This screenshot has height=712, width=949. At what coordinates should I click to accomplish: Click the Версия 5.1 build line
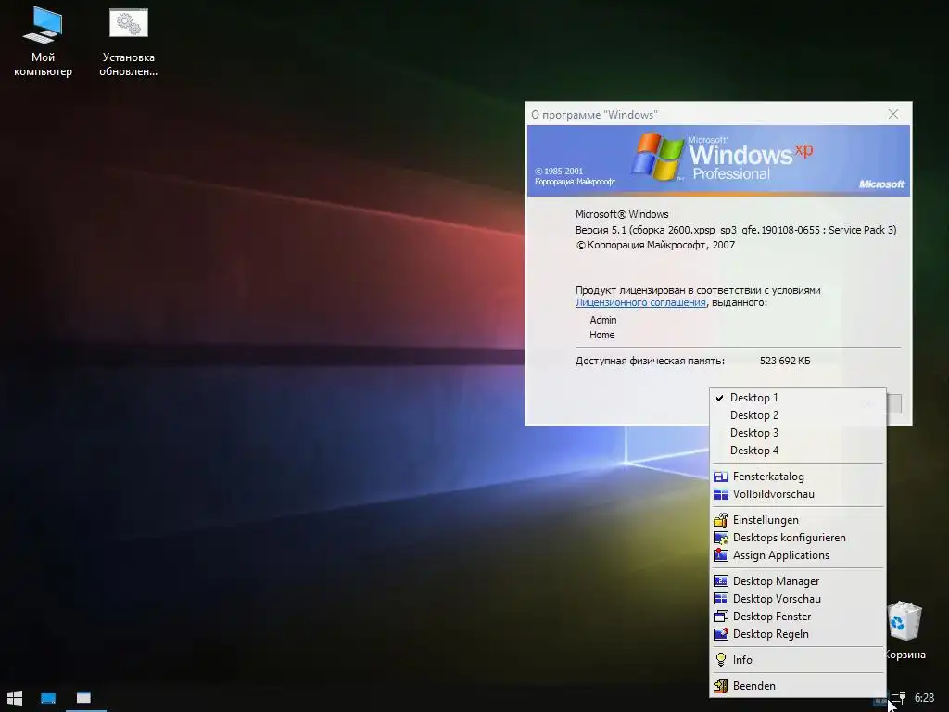(x=736, y=230)
